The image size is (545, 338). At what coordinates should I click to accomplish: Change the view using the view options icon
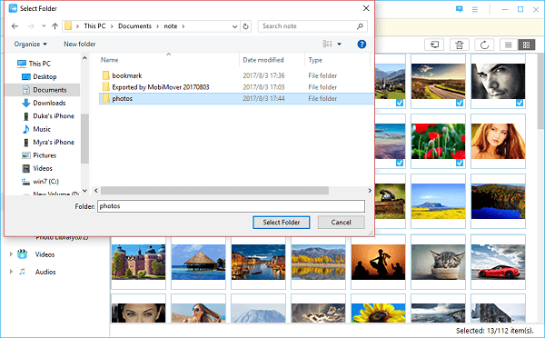coord(327,44)
